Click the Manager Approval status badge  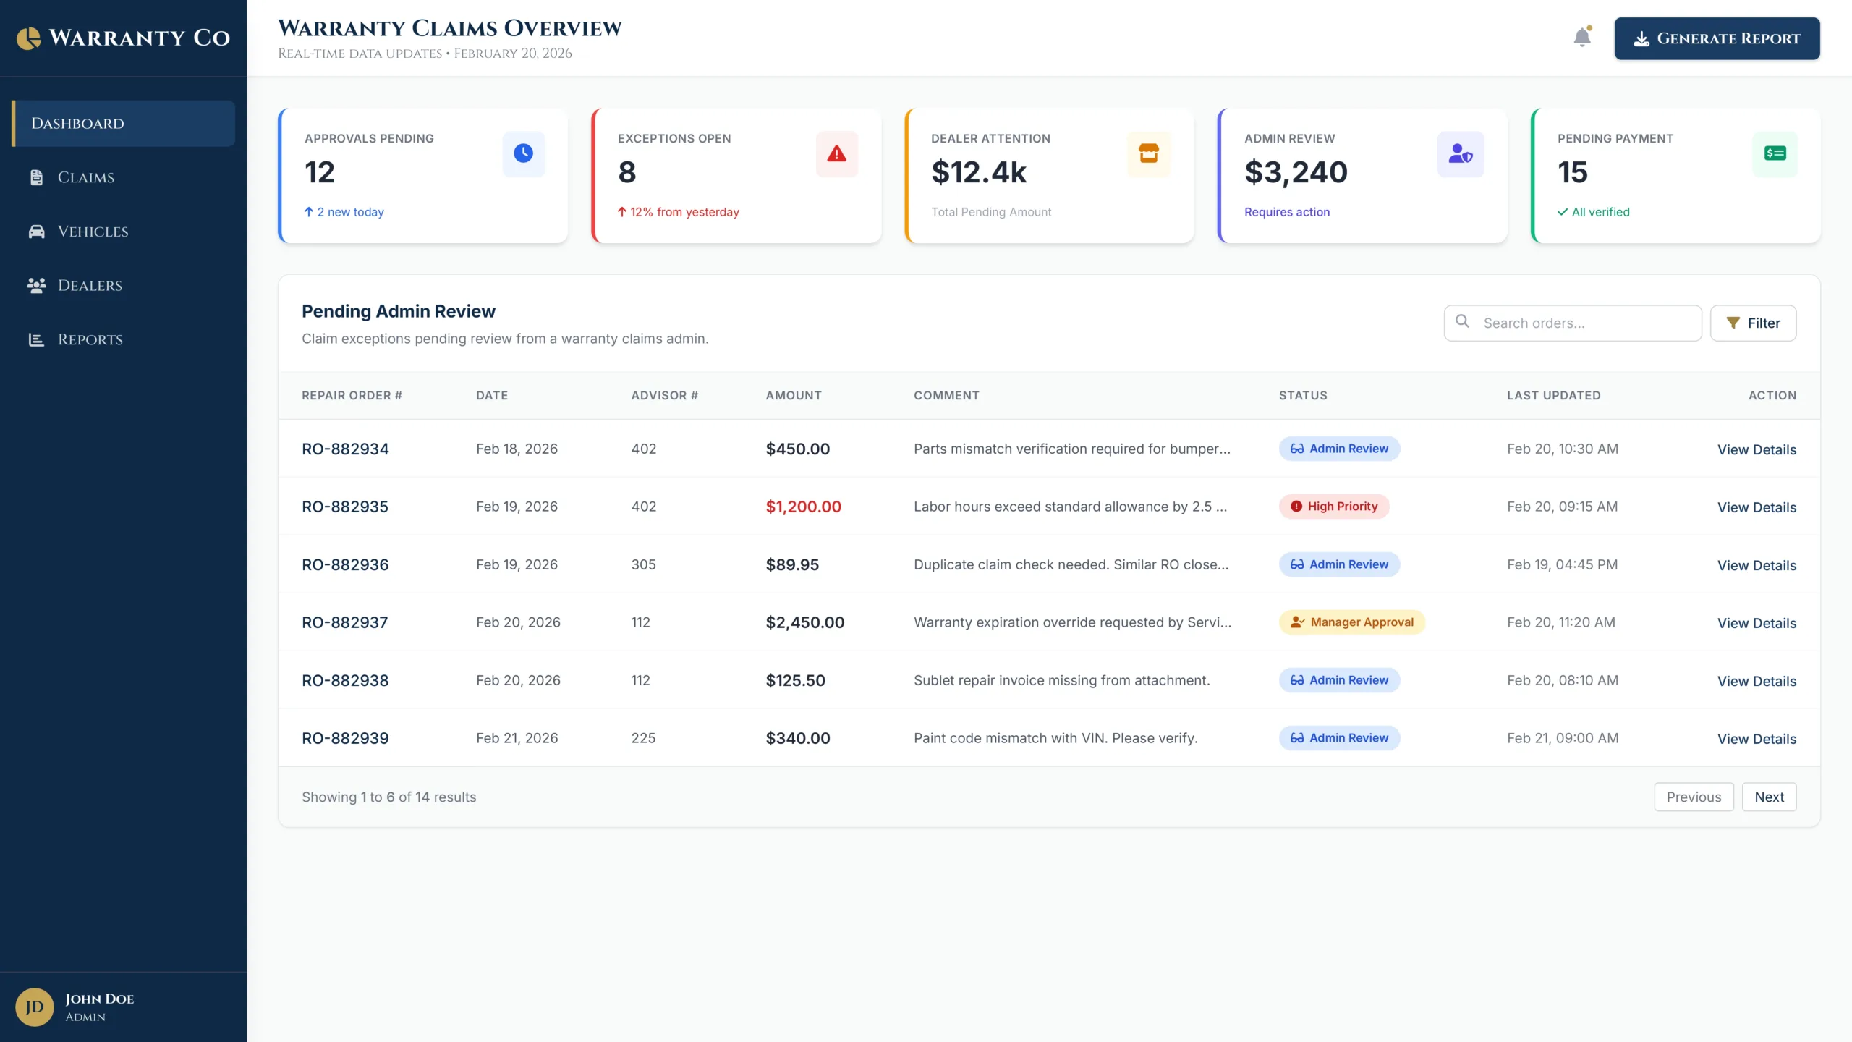pos(1351,622)
